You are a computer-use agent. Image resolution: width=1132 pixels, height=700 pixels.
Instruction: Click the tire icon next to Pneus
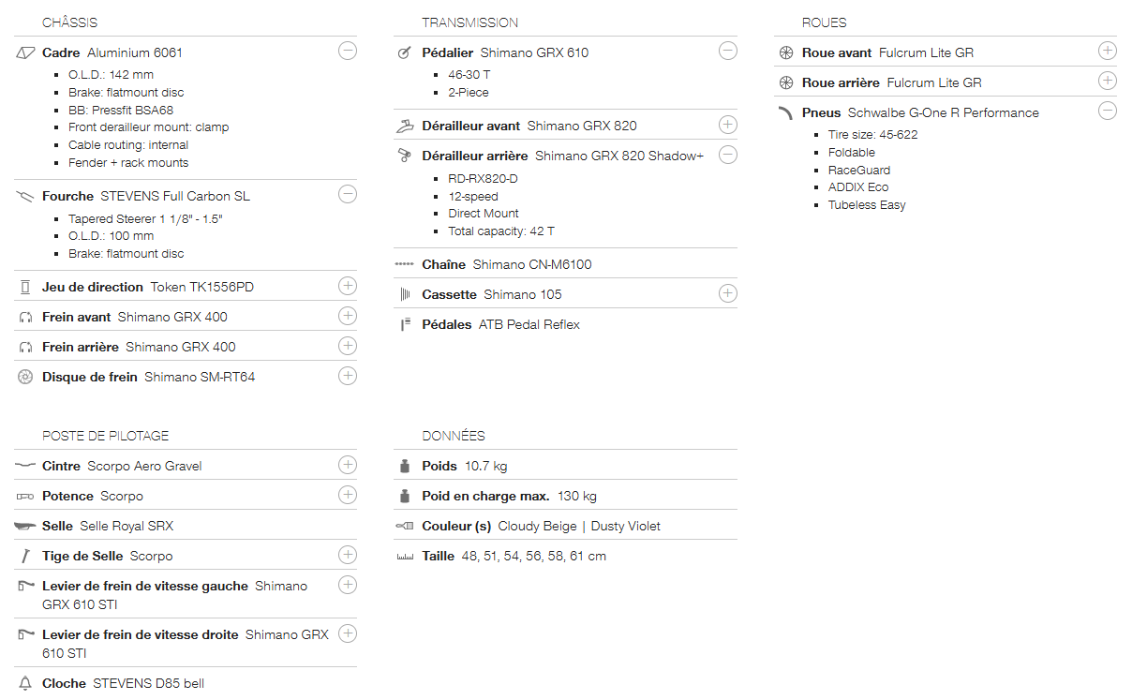coord(785,112)
